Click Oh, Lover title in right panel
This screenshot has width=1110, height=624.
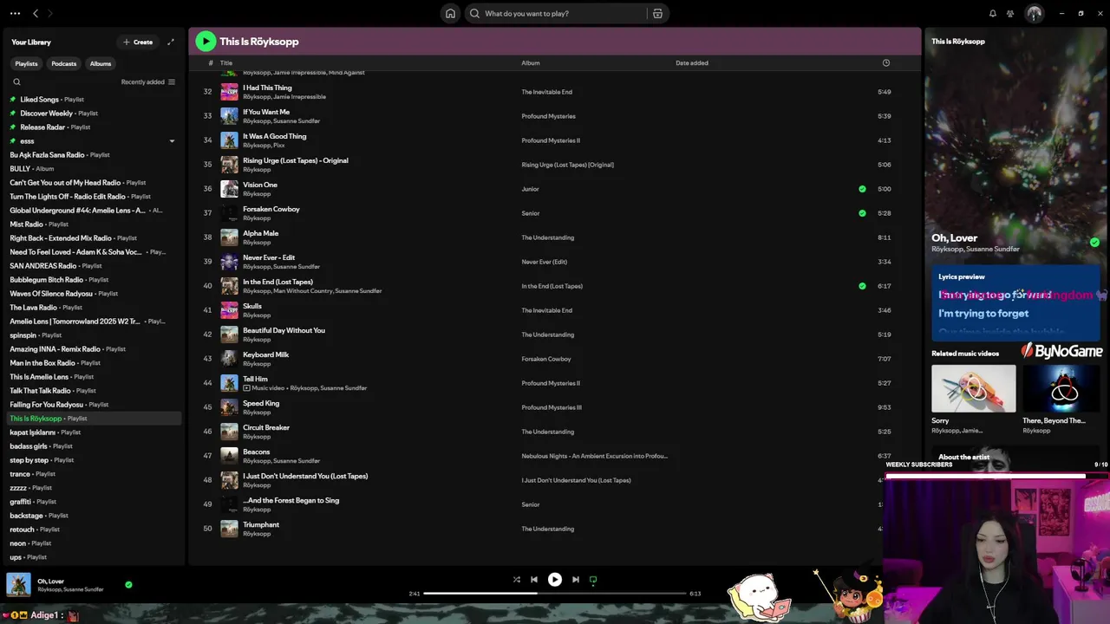(x=954, y=237)
